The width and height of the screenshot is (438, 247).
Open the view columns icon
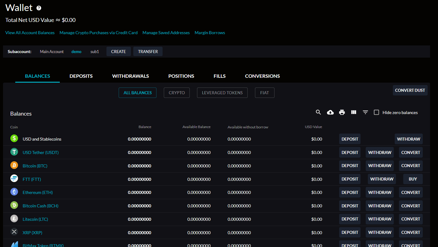tap(354, 113)
